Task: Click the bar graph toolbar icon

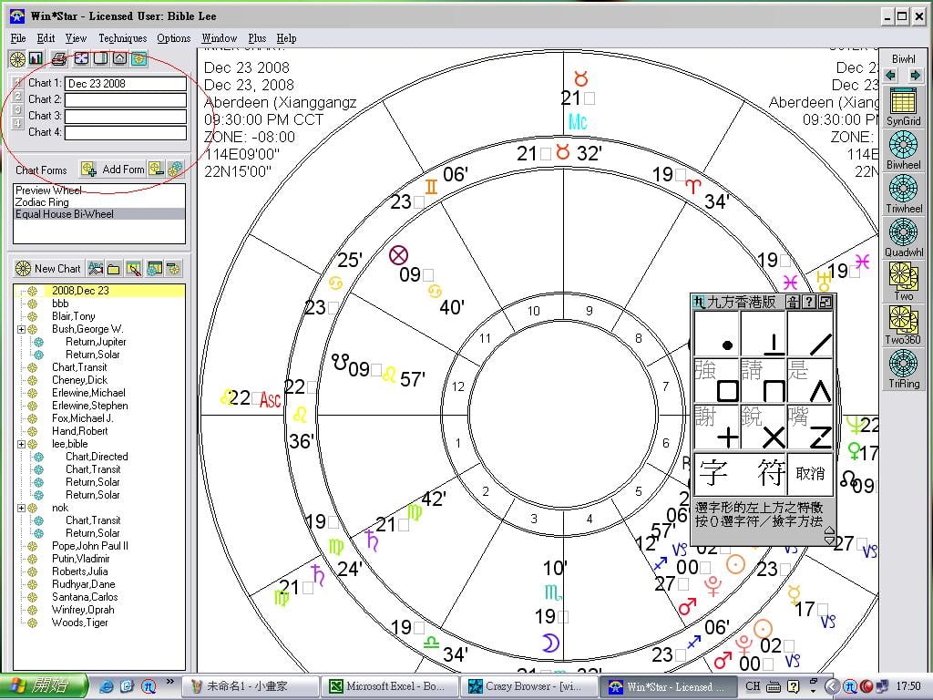Action: point(36,59)
